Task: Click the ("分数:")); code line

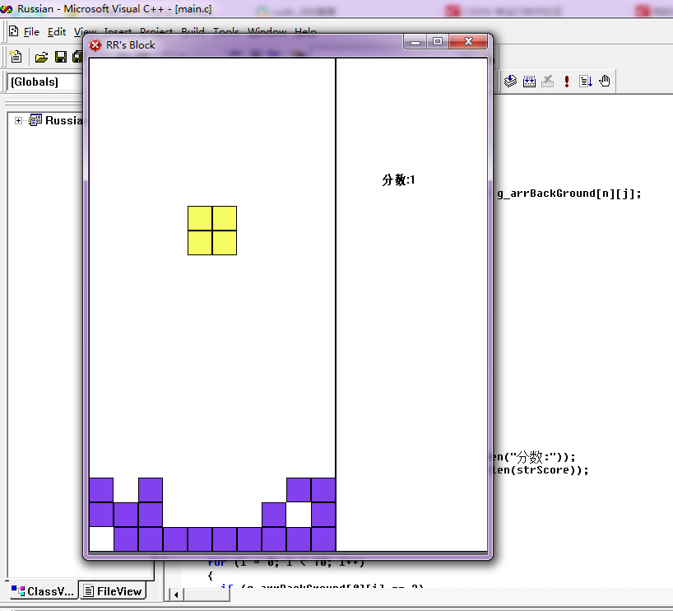Action: pos(533,456)
